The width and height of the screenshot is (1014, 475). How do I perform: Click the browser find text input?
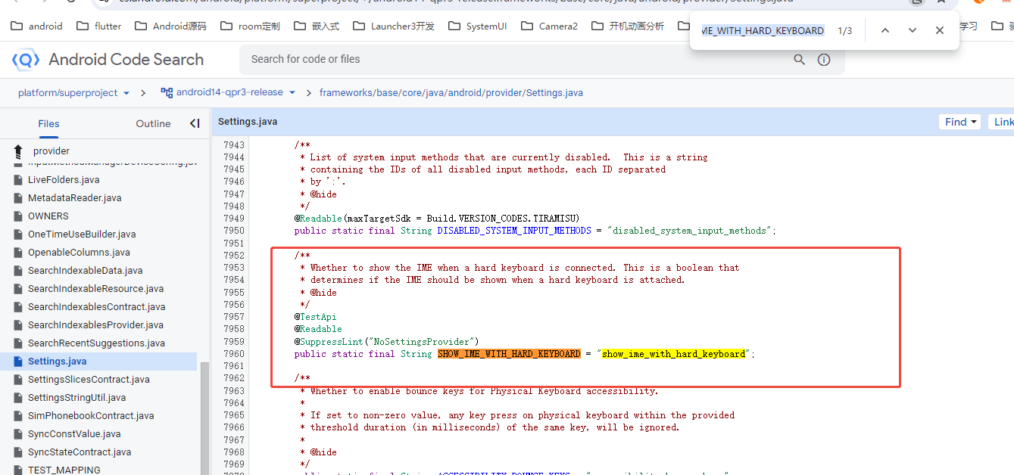[763, 30]
